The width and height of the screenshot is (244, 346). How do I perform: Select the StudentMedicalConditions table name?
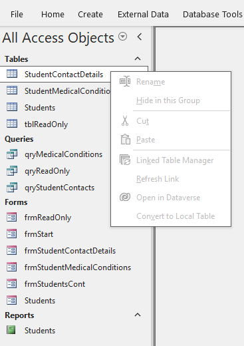pyautogui.click(x=67, y=91)
